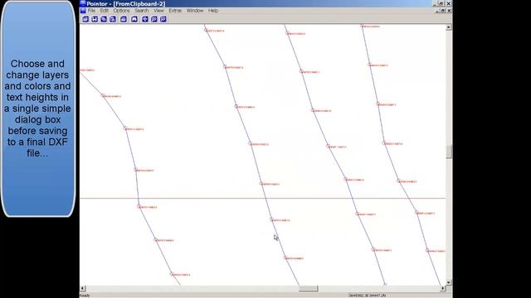Click the Paste toolbar icon
The width and height of the screenshot is (531, 298).
coord(113,19)
